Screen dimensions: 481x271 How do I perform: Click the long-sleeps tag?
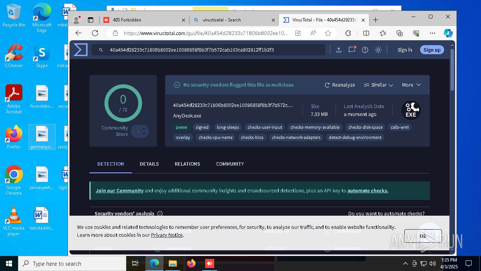pyautogui.click(x=228, y=127)
